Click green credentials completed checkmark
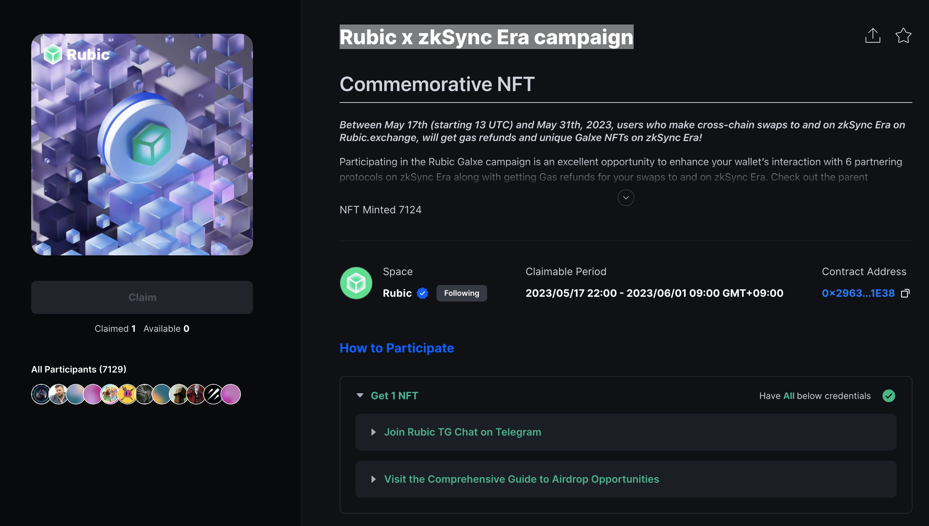The width and height of the screenshot is (929, 526). [x=889, y=395]
